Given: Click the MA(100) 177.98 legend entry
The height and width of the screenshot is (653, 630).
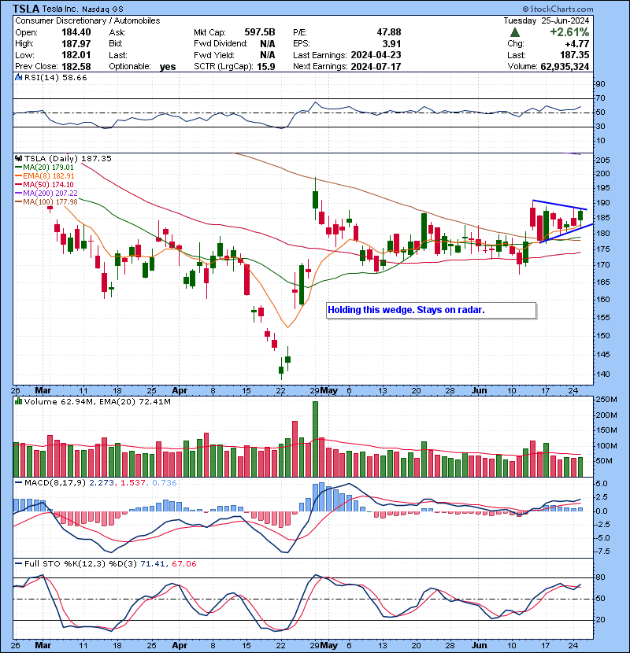Looking at the screenshot, I should point(46,202).
